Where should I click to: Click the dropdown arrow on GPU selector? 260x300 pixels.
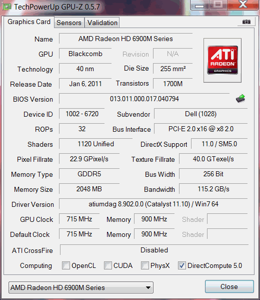148,287
